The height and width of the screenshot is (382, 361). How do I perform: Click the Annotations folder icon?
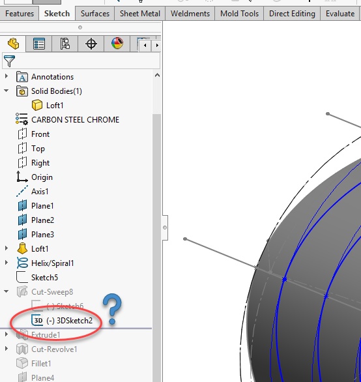pos(22,77)
